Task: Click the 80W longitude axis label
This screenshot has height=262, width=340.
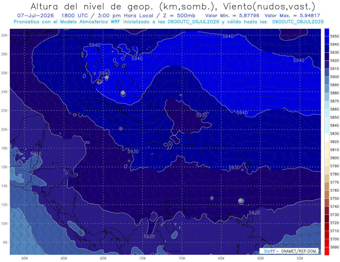Action: point(103,258)
